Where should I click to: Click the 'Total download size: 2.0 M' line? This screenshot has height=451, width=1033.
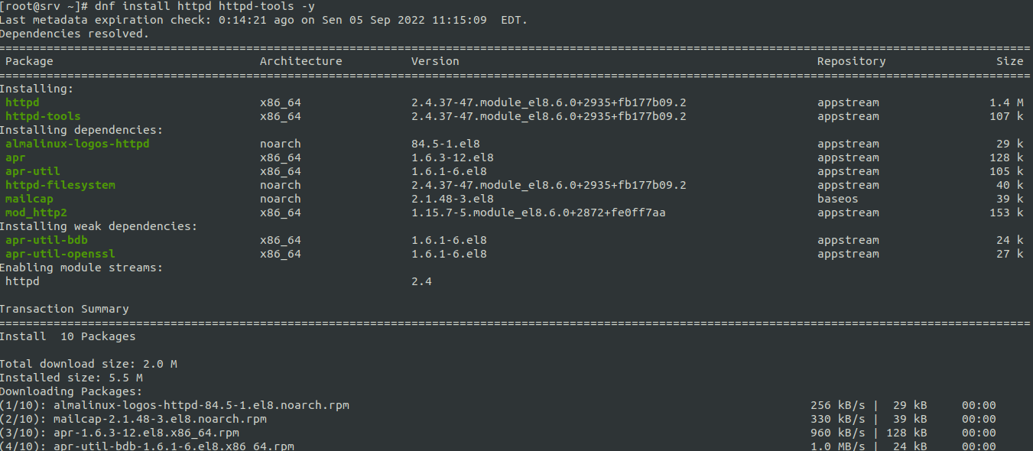(88, 364)
